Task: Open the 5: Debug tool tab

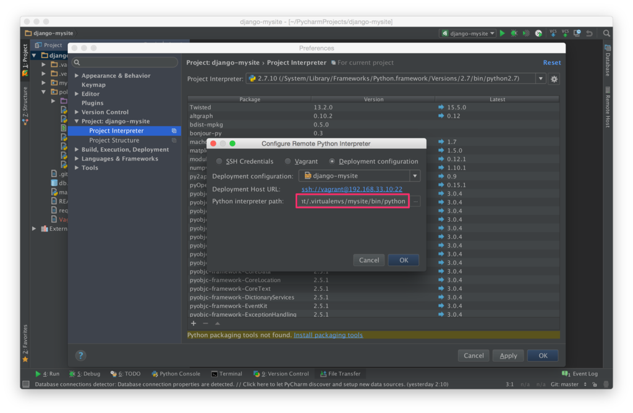Action: tap(85, 374)
